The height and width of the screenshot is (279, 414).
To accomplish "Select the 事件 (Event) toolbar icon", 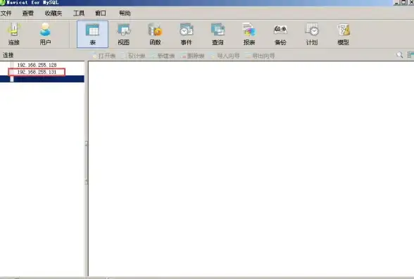I will point(186,35).
